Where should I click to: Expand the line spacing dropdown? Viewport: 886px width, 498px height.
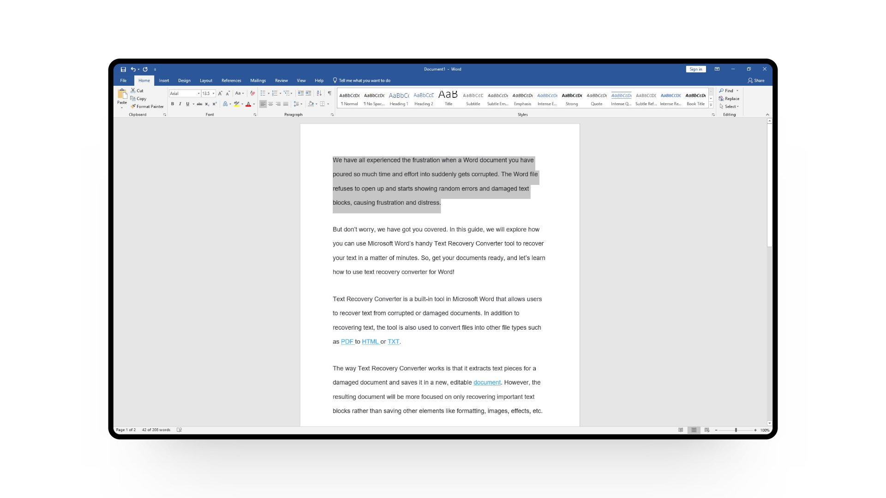(x=301, y=104)
